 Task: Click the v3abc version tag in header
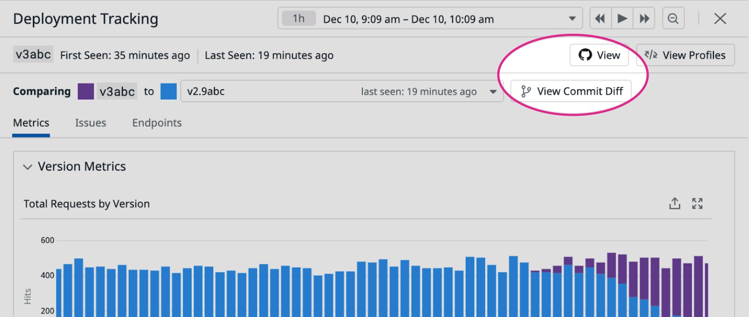(x=33, y=54)
